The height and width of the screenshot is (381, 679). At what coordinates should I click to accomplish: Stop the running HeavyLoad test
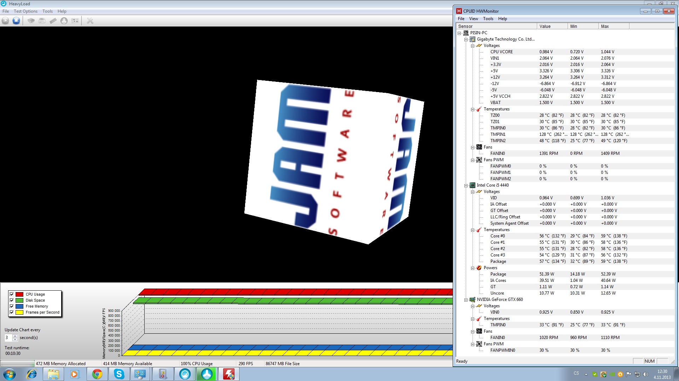pos(16,21)
